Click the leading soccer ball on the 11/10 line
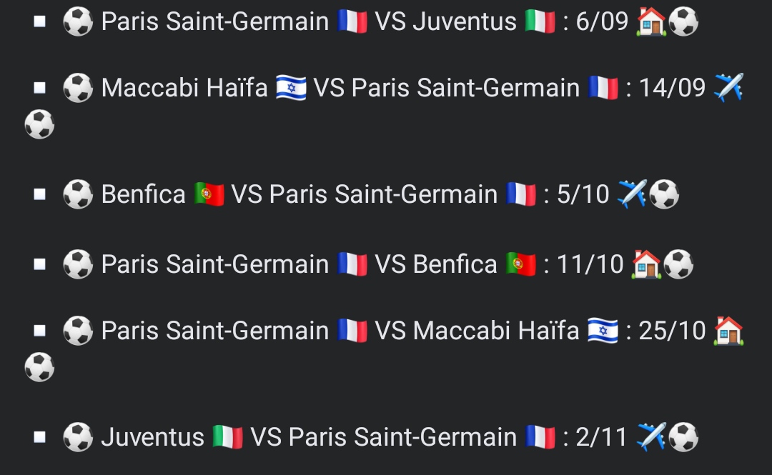 pyautogui.click(x=77, y=264)
